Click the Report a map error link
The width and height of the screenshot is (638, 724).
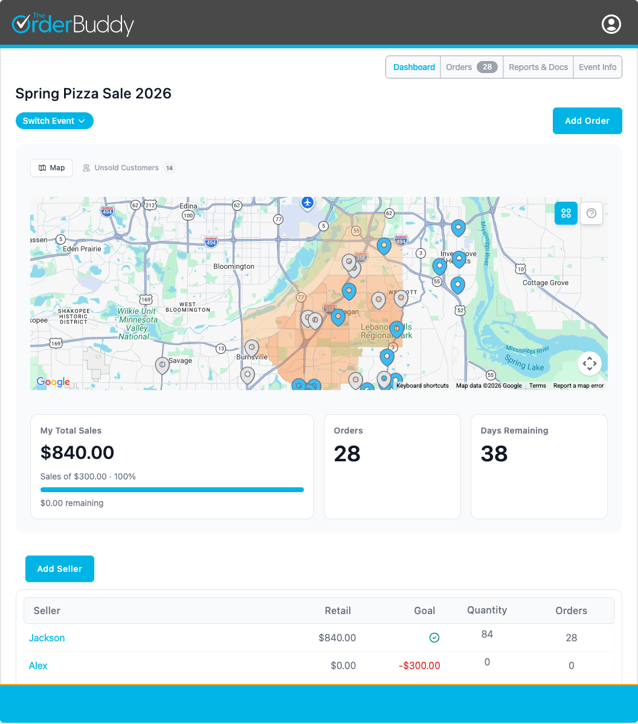coord(578,385)
